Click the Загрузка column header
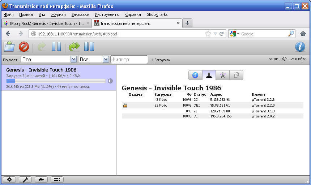Screen dimensions: 311x185 (163, 94)
